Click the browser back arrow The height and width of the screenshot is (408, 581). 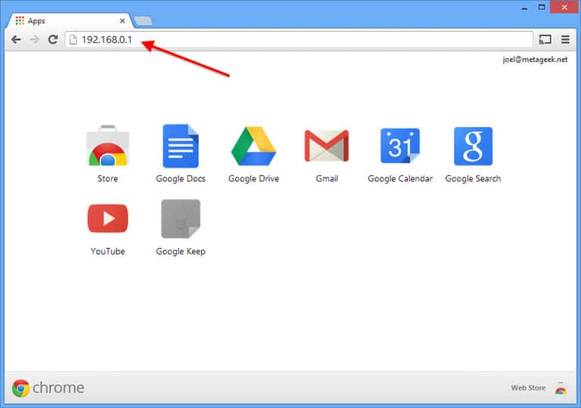pyautogui.click(x=16, y=39)
